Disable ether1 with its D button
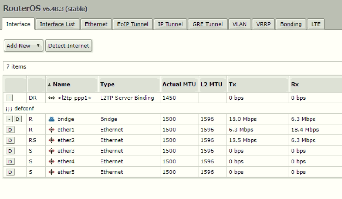 coord(10,130)
